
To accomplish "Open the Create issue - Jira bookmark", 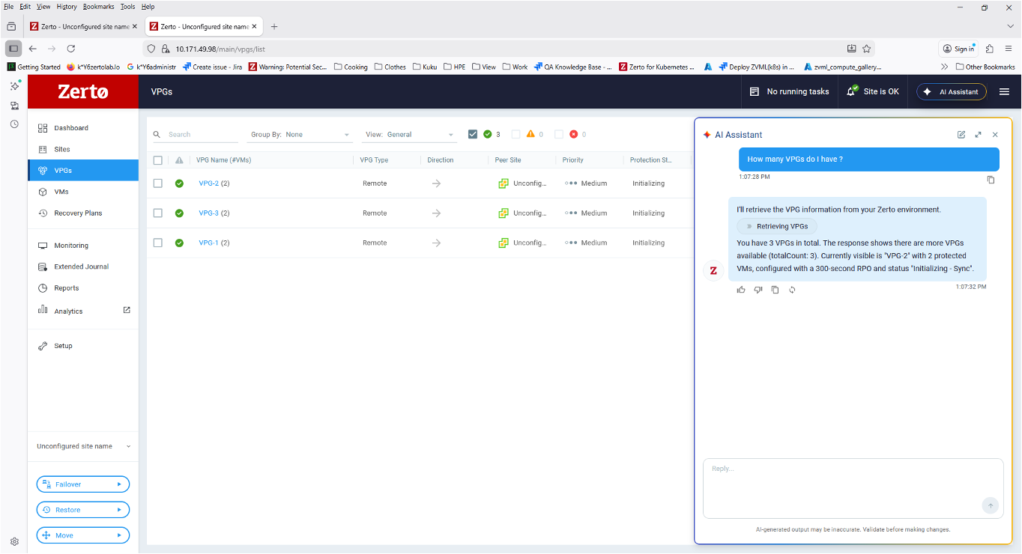I will coord(212,67).
